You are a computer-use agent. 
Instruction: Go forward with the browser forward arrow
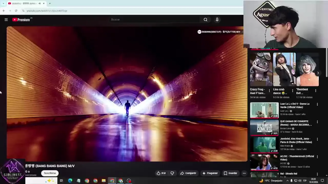(x=10, y=11)
